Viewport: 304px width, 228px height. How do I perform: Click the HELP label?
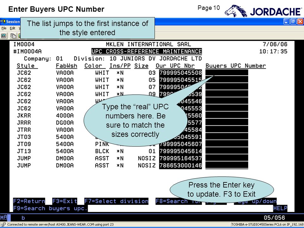click(x=280, y=208)
